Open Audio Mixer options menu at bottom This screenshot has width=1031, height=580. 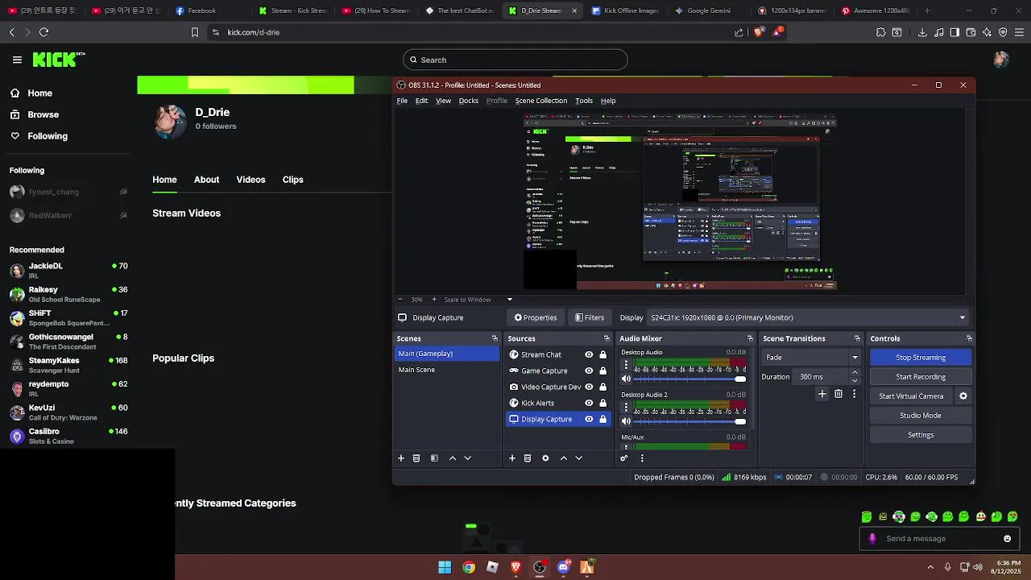[x=642, y=458]
